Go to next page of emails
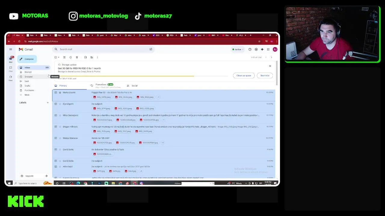Screen dimensions: 385x216 (x=271, y=57)
